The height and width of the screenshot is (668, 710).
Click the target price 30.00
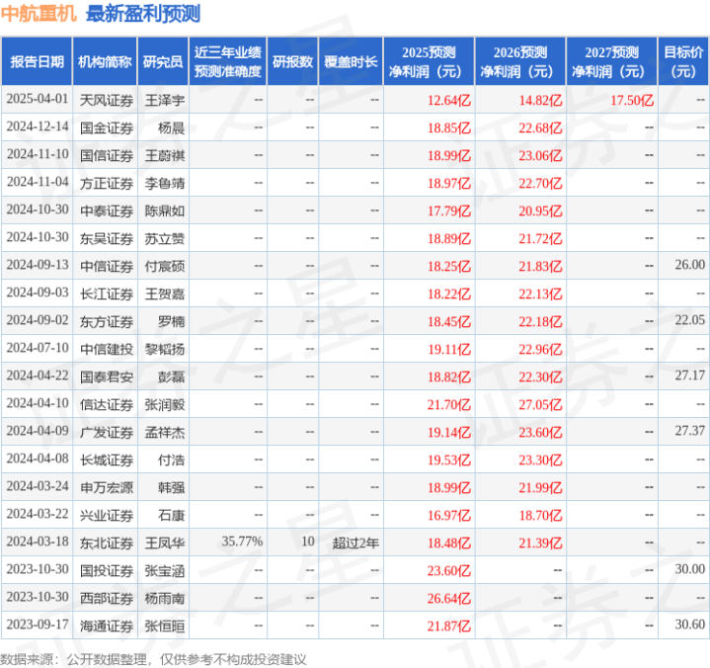pyautogui.click(x=690, y=568)
